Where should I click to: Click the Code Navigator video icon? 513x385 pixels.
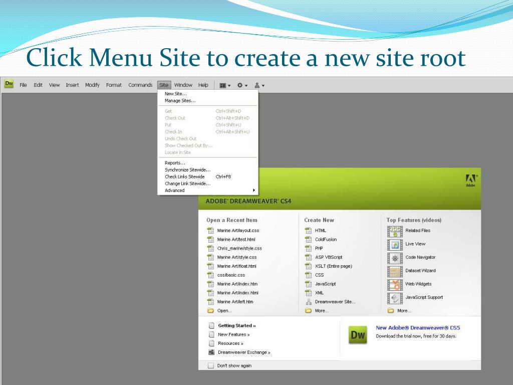[x=395, y=258]
